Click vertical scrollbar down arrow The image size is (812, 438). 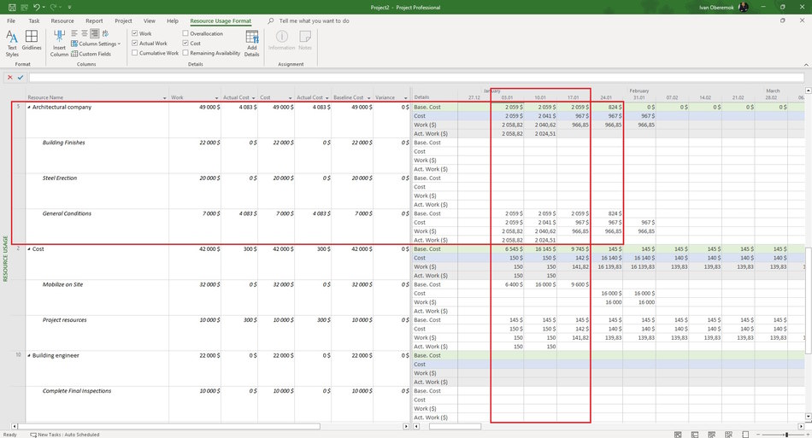pyautogui.click(x=808, y=417)
